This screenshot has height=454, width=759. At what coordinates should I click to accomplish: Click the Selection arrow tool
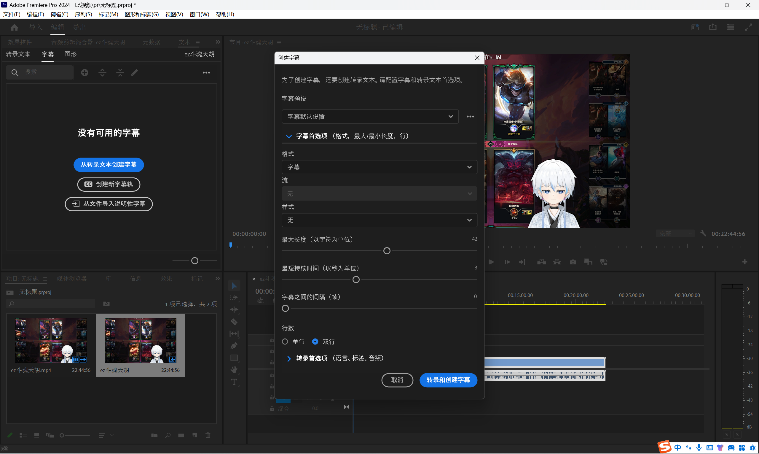(234, 286)
